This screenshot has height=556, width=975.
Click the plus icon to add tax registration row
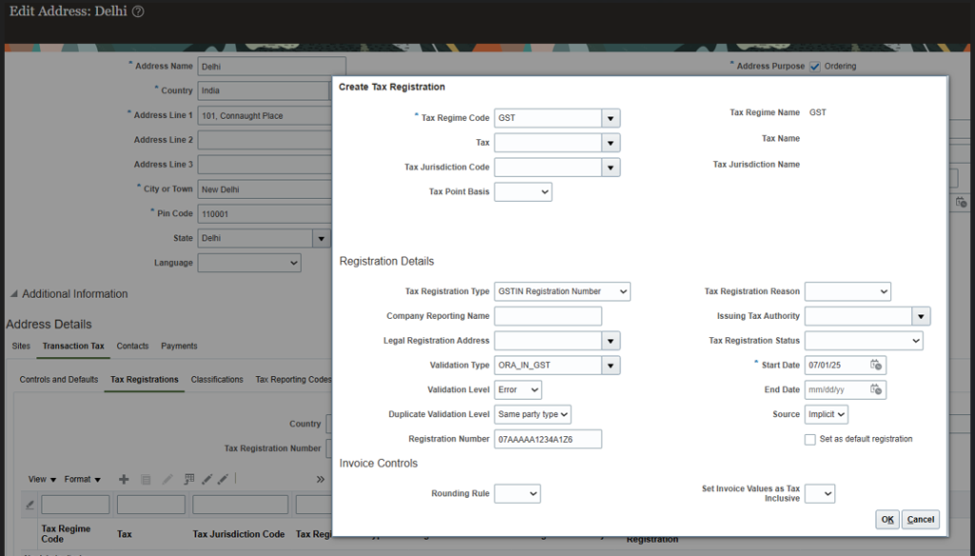pyautogui.click(x=123, y=479)
